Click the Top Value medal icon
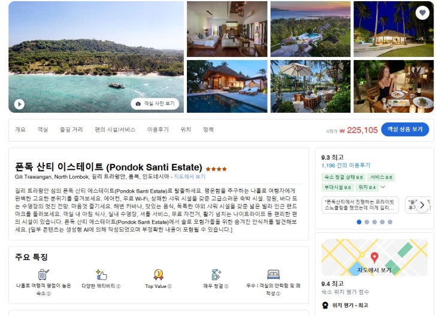 (x=158, y=275)
